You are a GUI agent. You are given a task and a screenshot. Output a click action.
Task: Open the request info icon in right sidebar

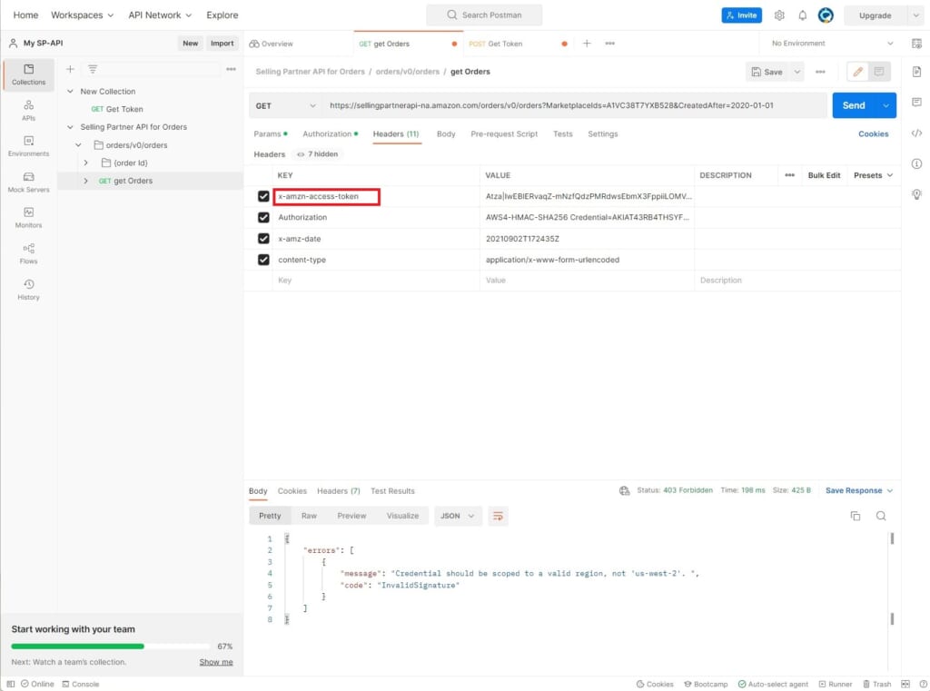click(916, 163)
